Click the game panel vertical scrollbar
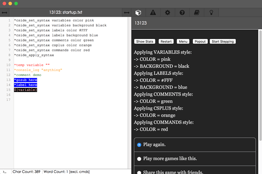Screen dimensions: 262x174 260,85
